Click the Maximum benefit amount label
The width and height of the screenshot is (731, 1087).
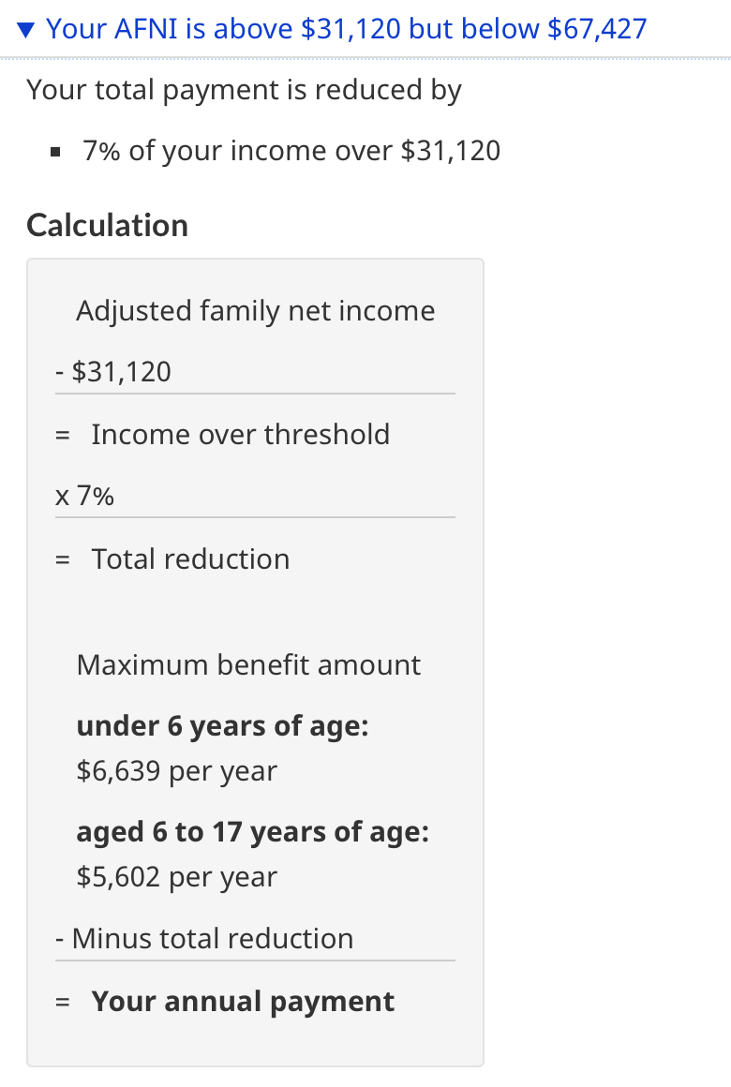(x=248, y=664)
